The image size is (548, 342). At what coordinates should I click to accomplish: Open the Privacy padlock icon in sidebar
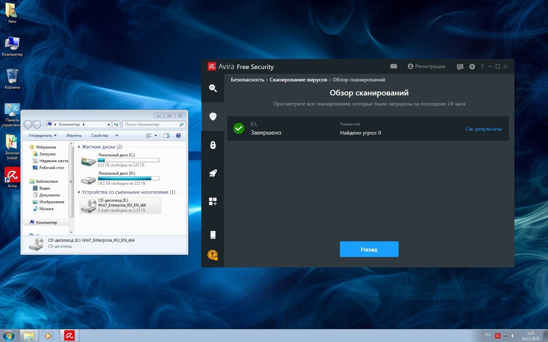pyautogui.click(x=213, y=145)
